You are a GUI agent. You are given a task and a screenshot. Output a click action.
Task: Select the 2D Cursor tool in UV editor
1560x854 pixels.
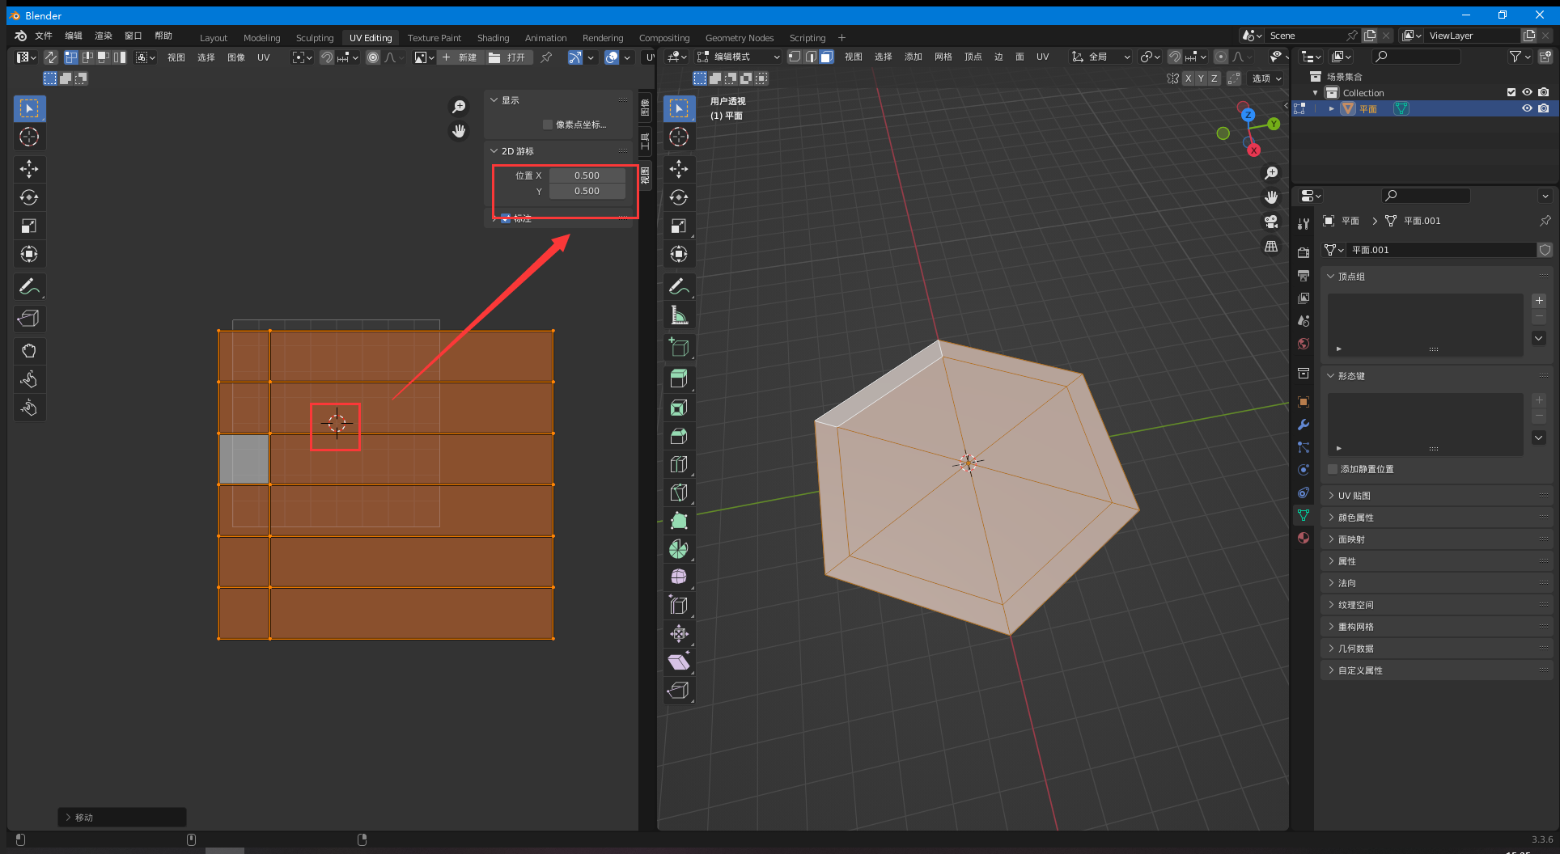click(29, 137)
